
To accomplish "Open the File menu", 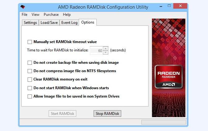I will (24, 15).
